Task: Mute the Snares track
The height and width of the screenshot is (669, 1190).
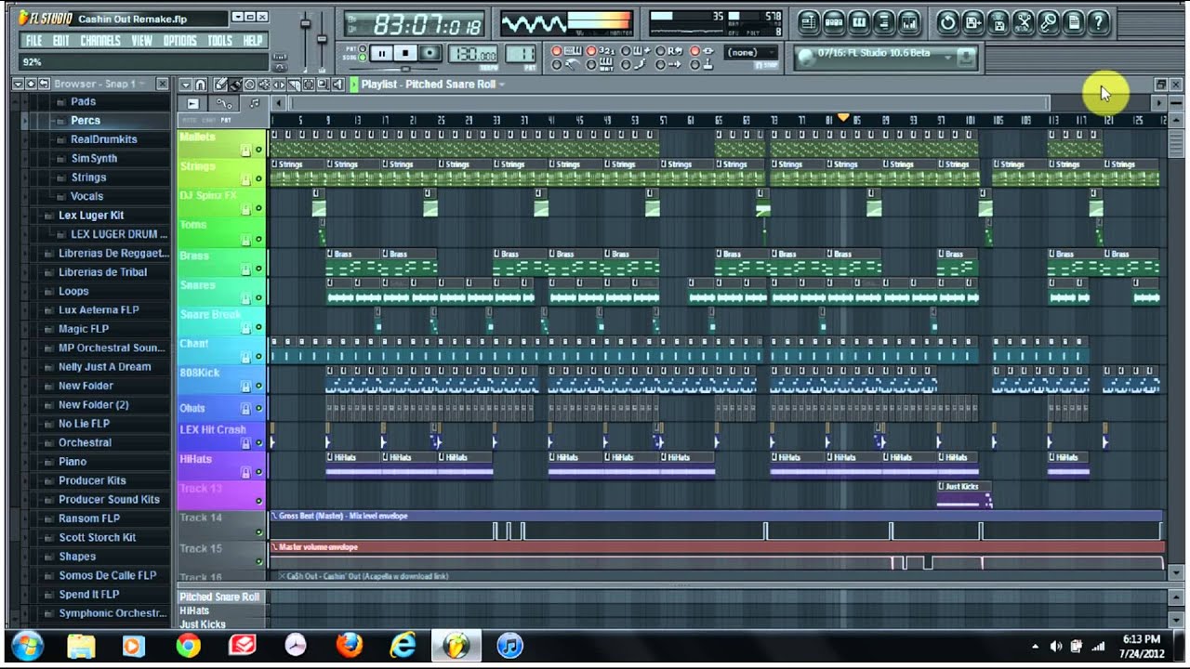Action: tap(259, 298)
